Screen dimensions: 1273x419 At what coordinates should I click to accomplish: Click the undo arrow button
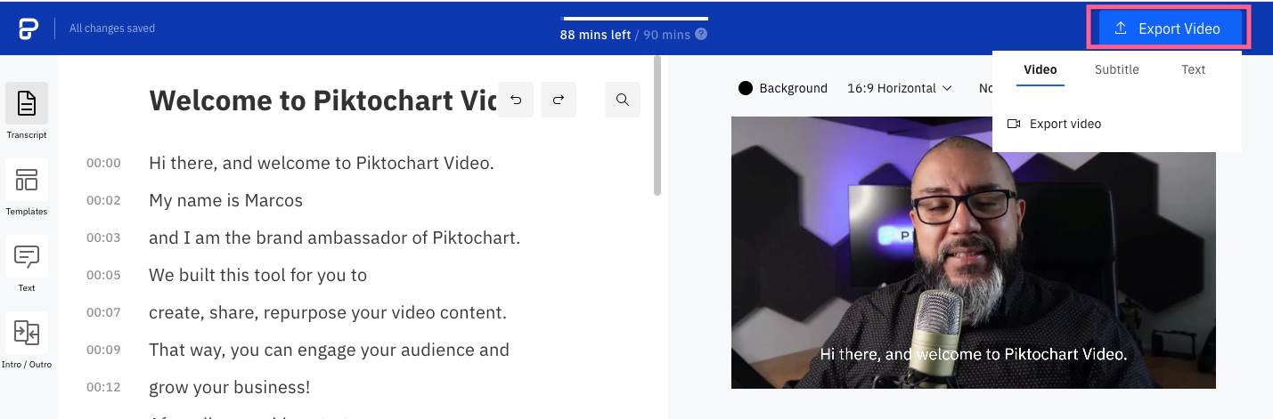516,100
